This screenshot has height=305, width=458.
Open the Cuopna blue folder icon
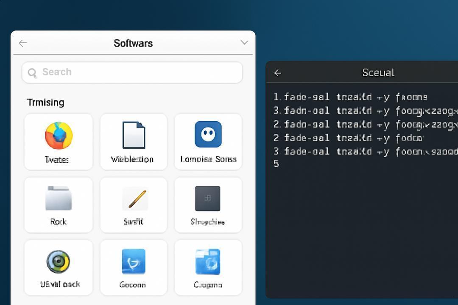coord(208,261)
